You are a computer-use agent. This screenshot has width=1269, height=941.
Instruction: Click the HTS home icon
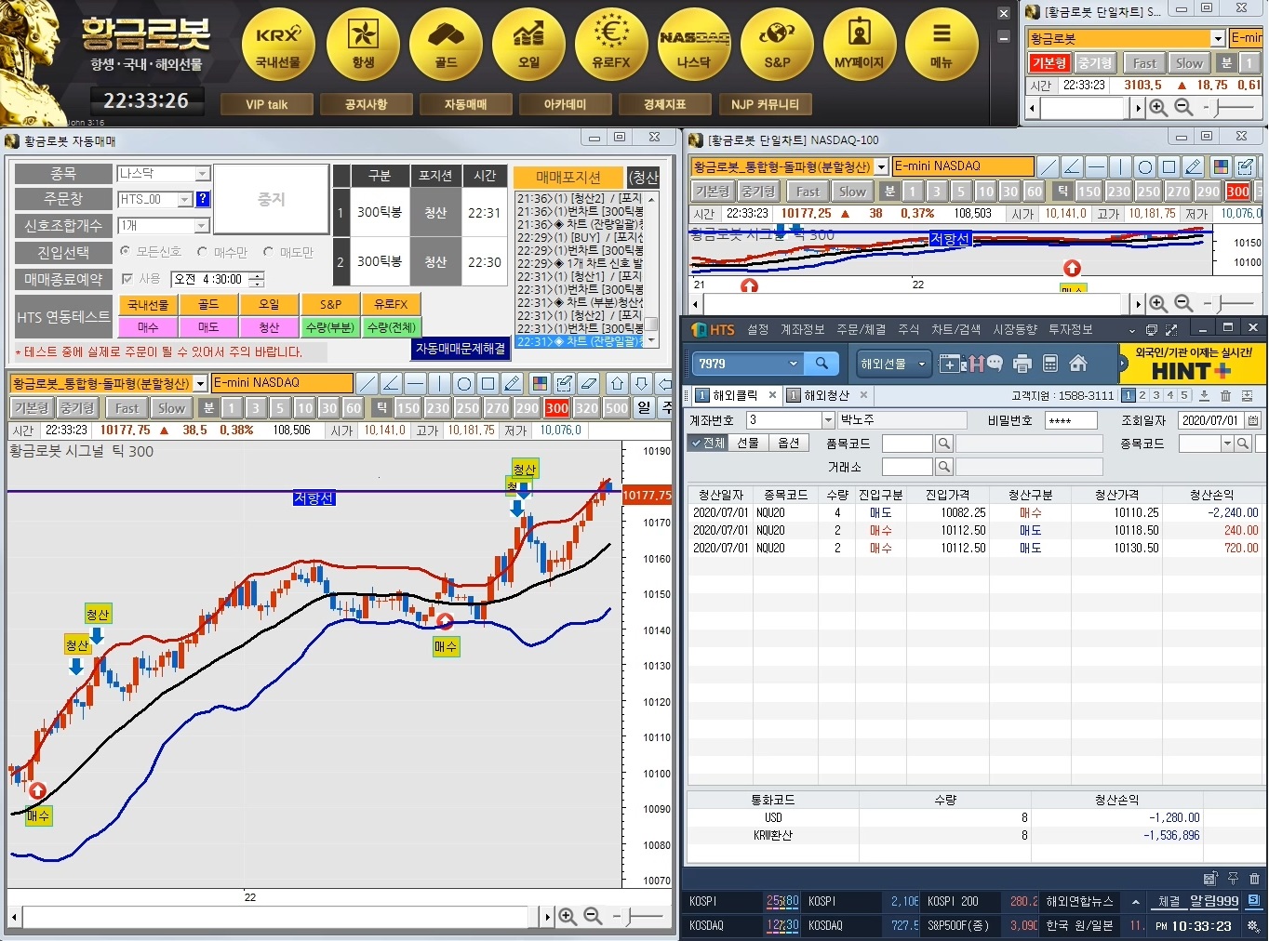[1078, 364]
